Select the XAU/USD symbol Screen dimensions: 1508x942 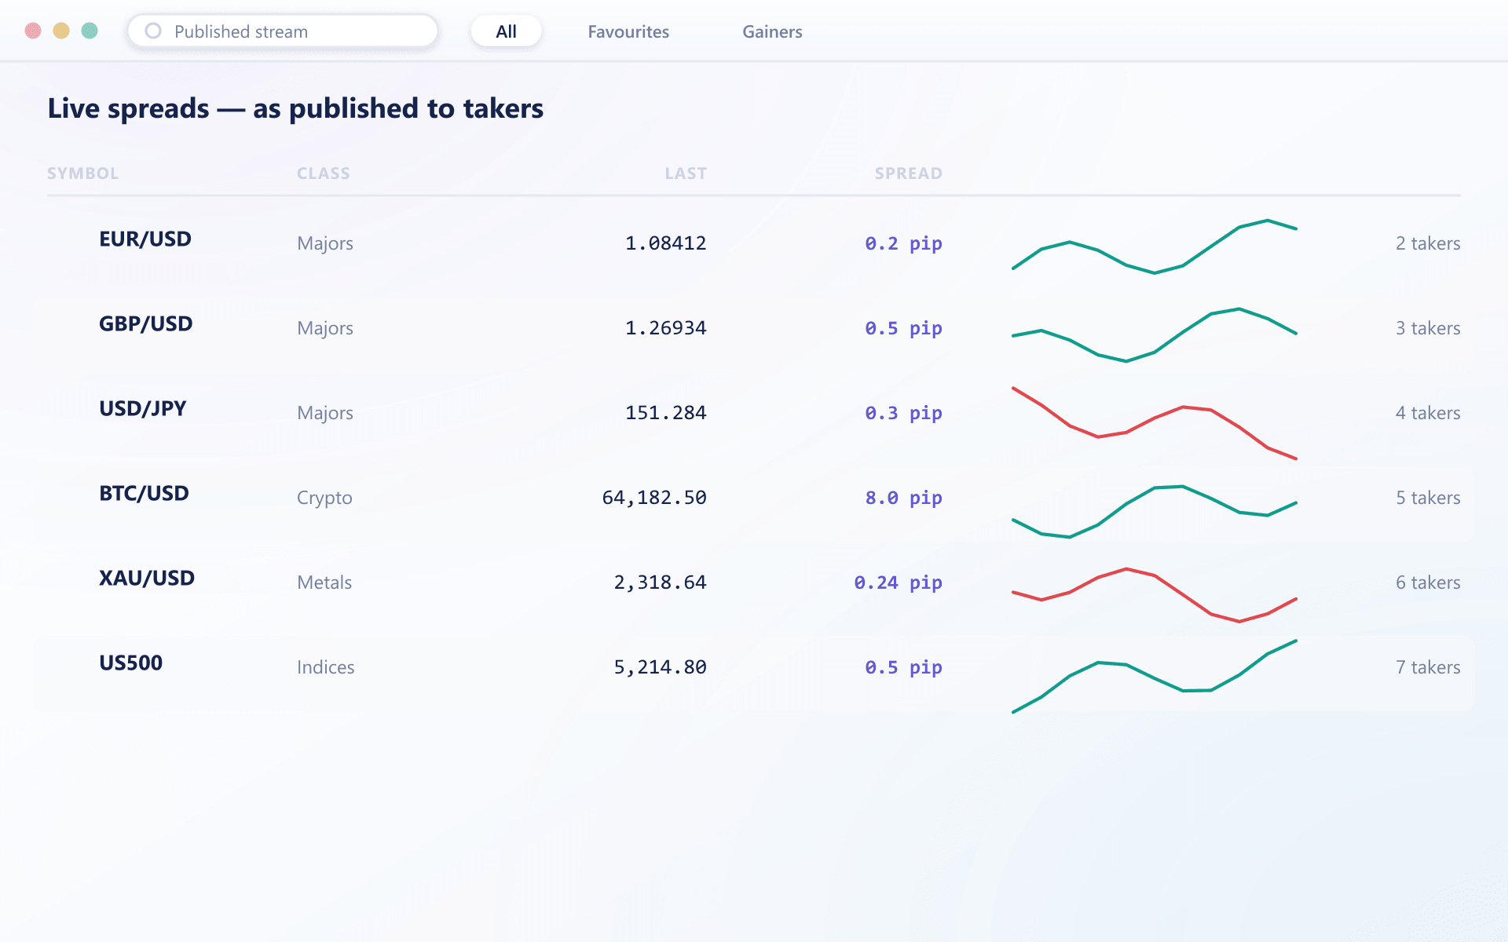click(x=147, y=578)
